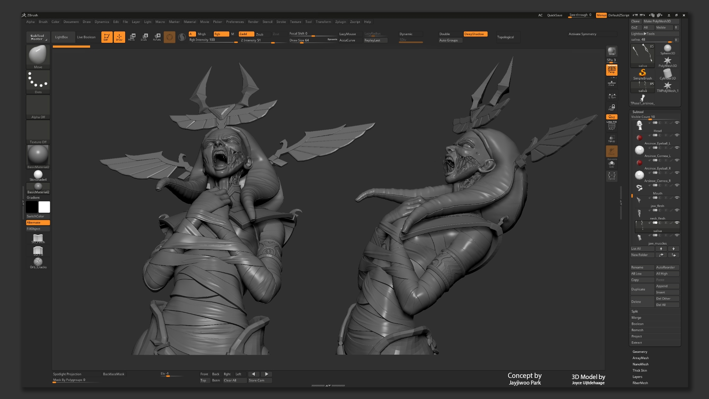This screenshot has height=399, width=709.
Task: Click the Xpose button
Action: (612, 176)
